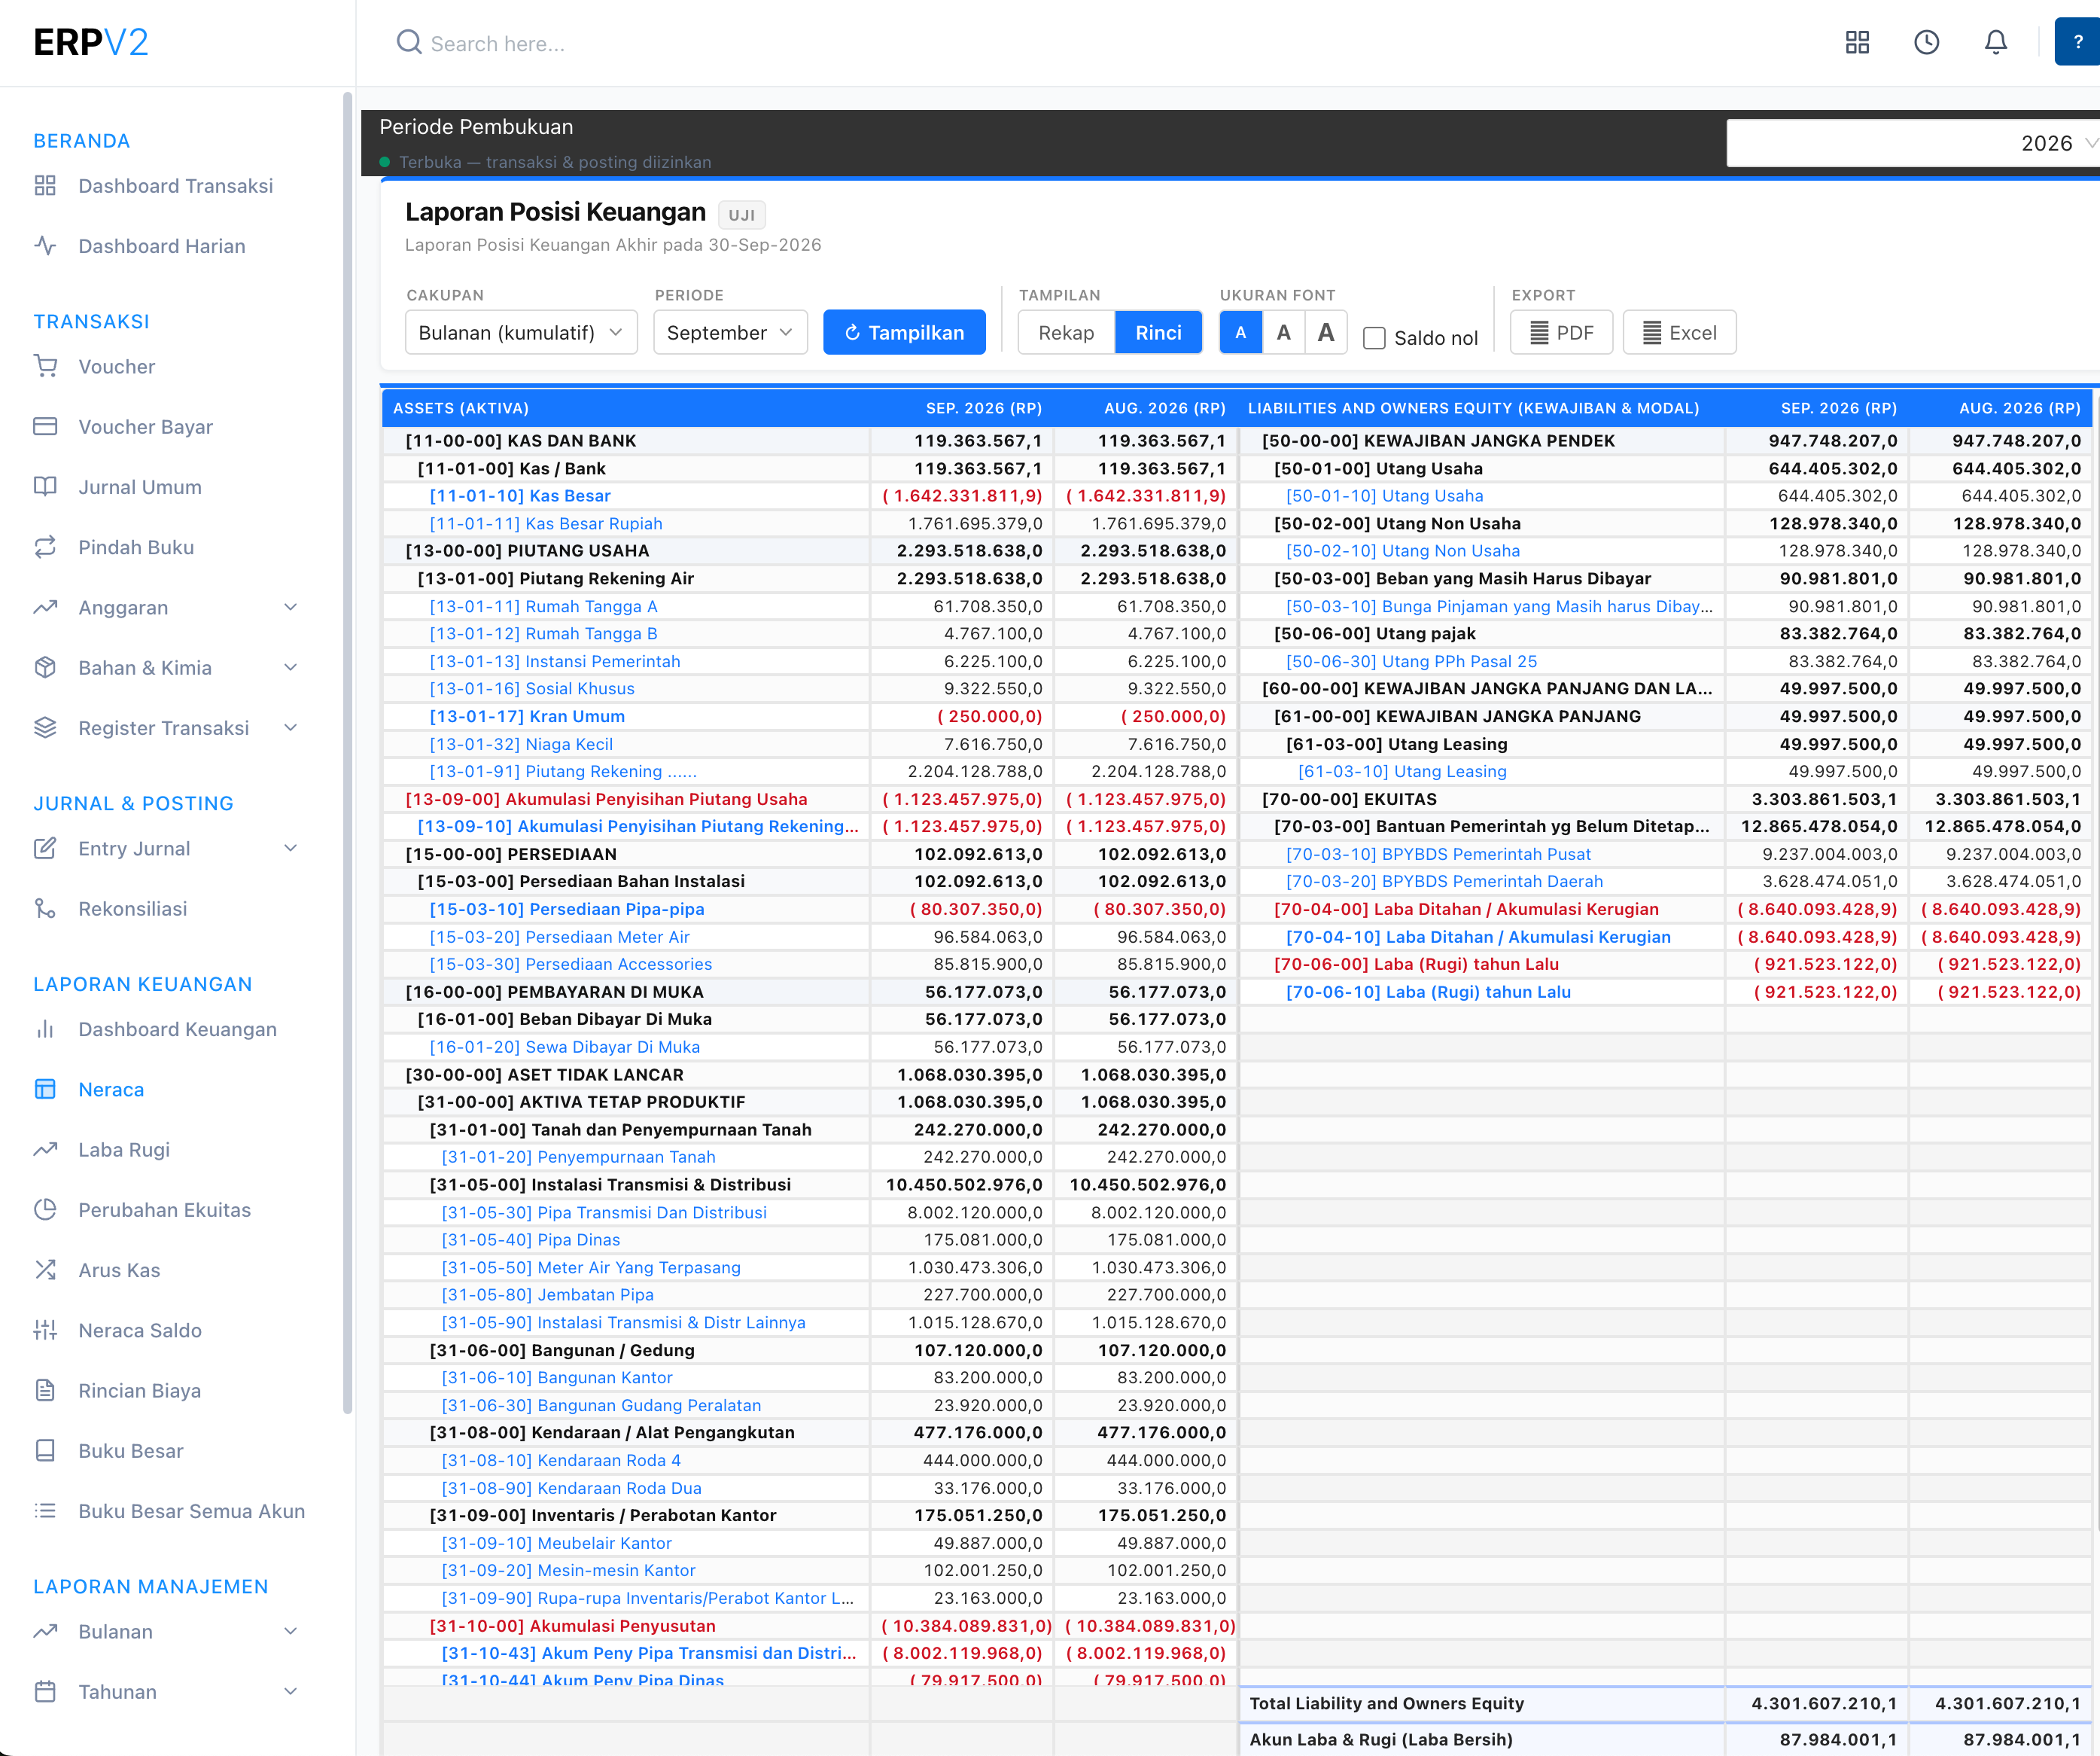The width and height of the screenshot is (2100, 1756).
Task: Expand the Tahunan submenu
Action: (290, 1692)
